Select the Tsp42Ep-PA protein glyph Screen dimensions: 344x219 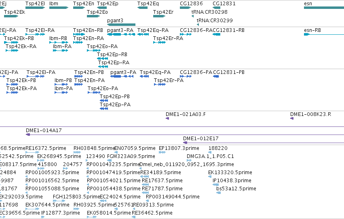(x=104, y=109)
